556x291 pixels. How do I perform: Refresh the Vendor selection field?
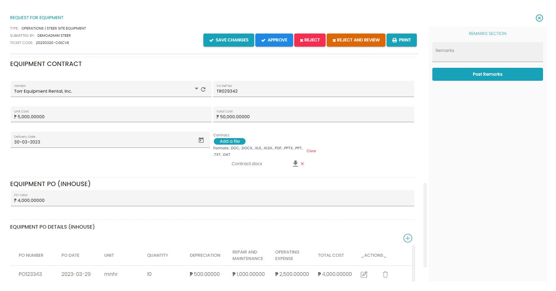click(203, 88)
